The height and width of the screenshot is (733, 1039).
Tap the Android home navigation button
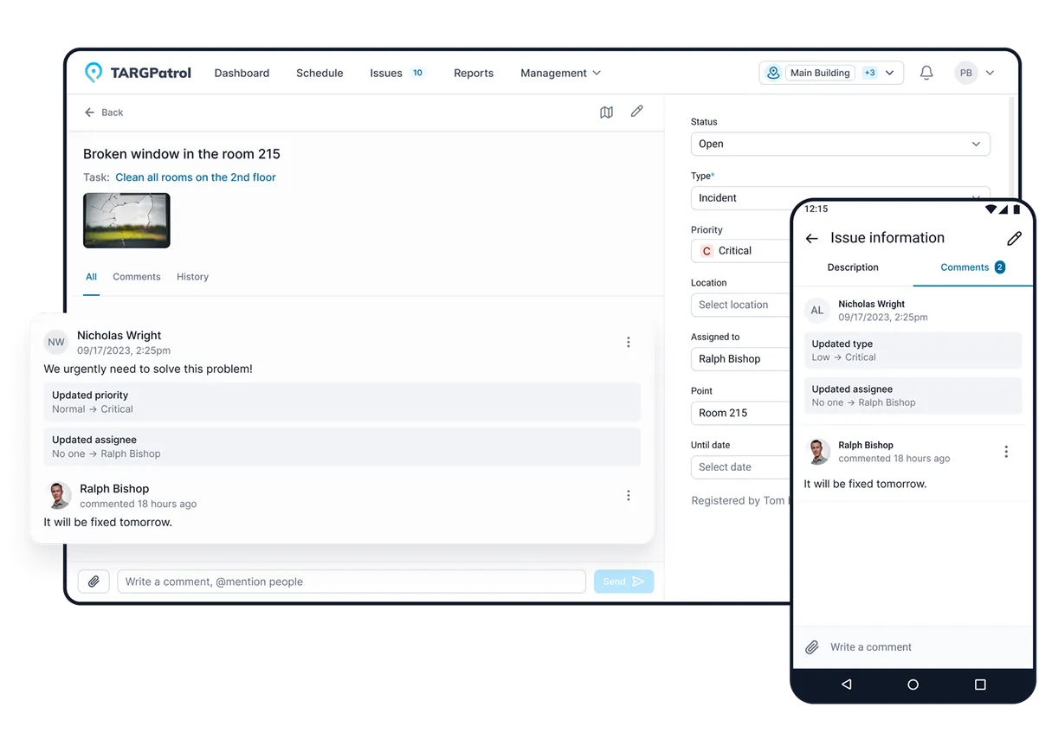913,685
